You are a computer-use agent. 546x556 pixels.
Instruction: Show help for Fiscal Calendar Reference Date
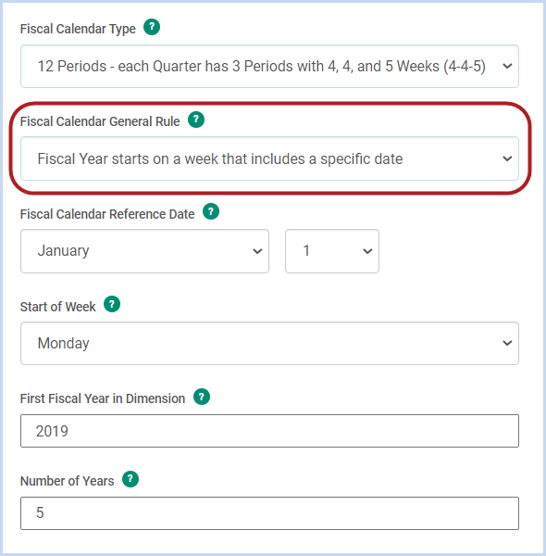tap(211, 211)
